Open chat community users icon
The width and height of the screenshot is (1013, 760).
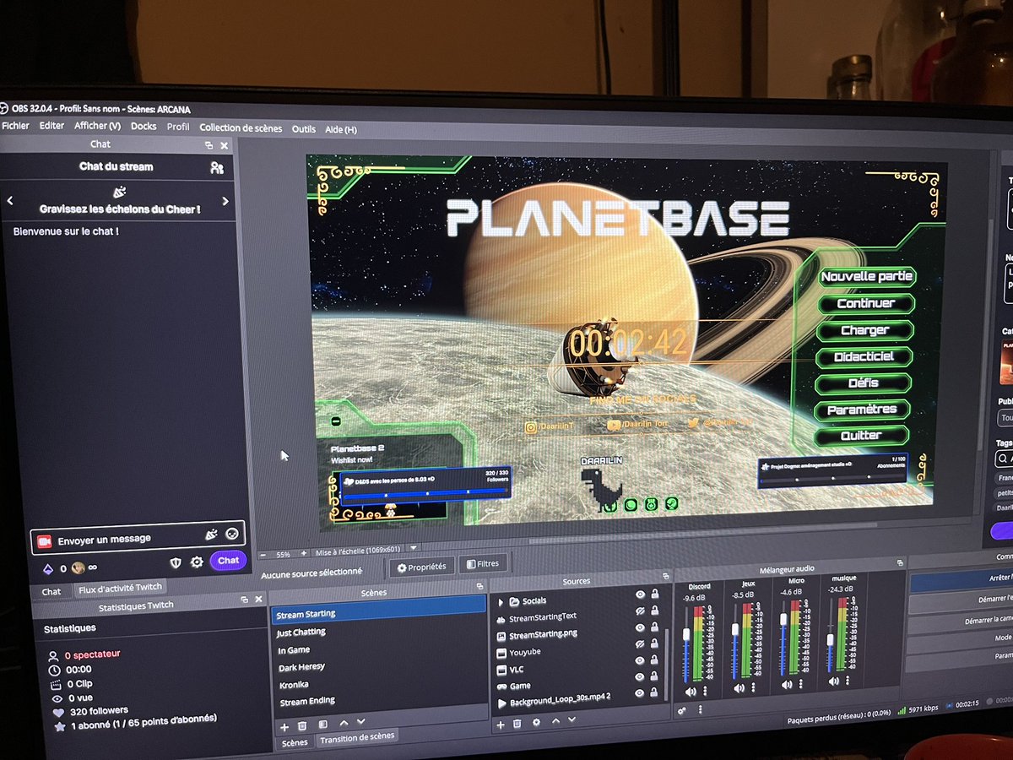tap(217, 168)
